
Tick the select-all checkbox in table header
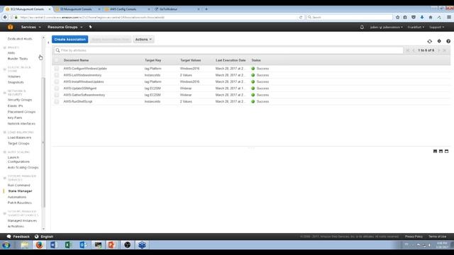click(x=56, y=60)
